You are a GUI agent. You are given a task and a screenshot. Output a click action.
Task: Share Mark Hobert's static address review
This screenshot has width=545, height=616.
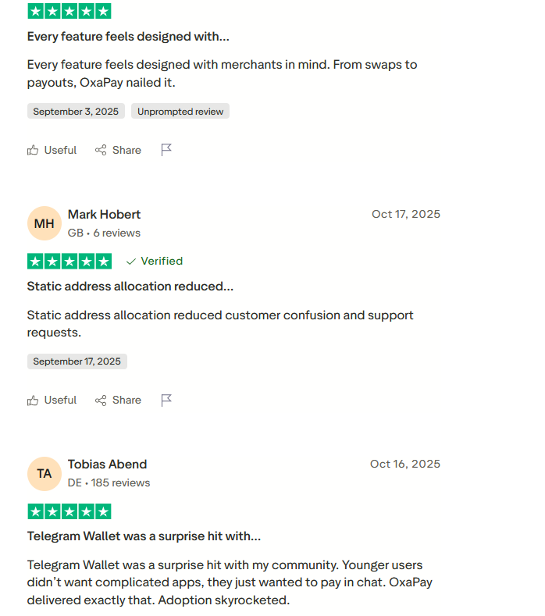pos(118,400)
